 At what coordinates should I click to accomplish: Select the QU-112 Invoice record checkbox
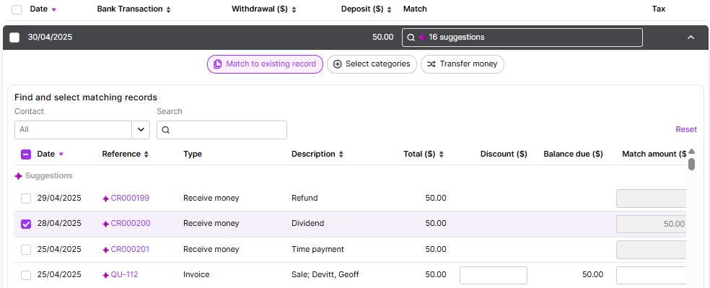26,275
